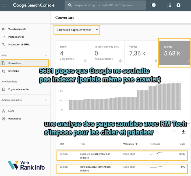
Task: Focus the URL inspection search field
Action: tap(105, 5)
